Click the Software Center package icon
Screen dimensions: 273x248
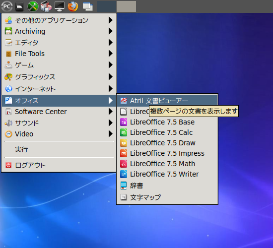pyautogui.click(x=8, y=112)
